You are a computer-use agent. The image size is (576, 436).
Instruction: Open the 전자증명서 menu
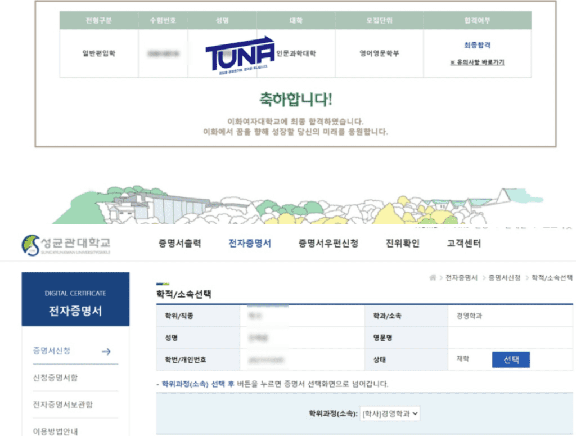250,243
